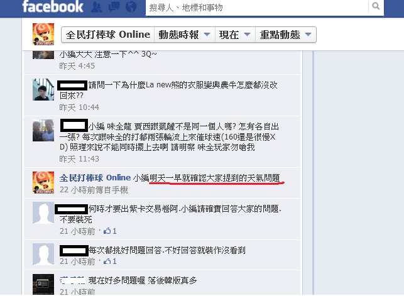The image size is (404, 296).
Task: Click the 味全龍 commenter's profile photo
Action: 43,130
